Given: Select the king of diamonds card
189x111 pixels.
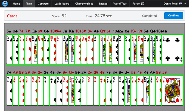Looking at the screenshot, I should pos(134,49).
